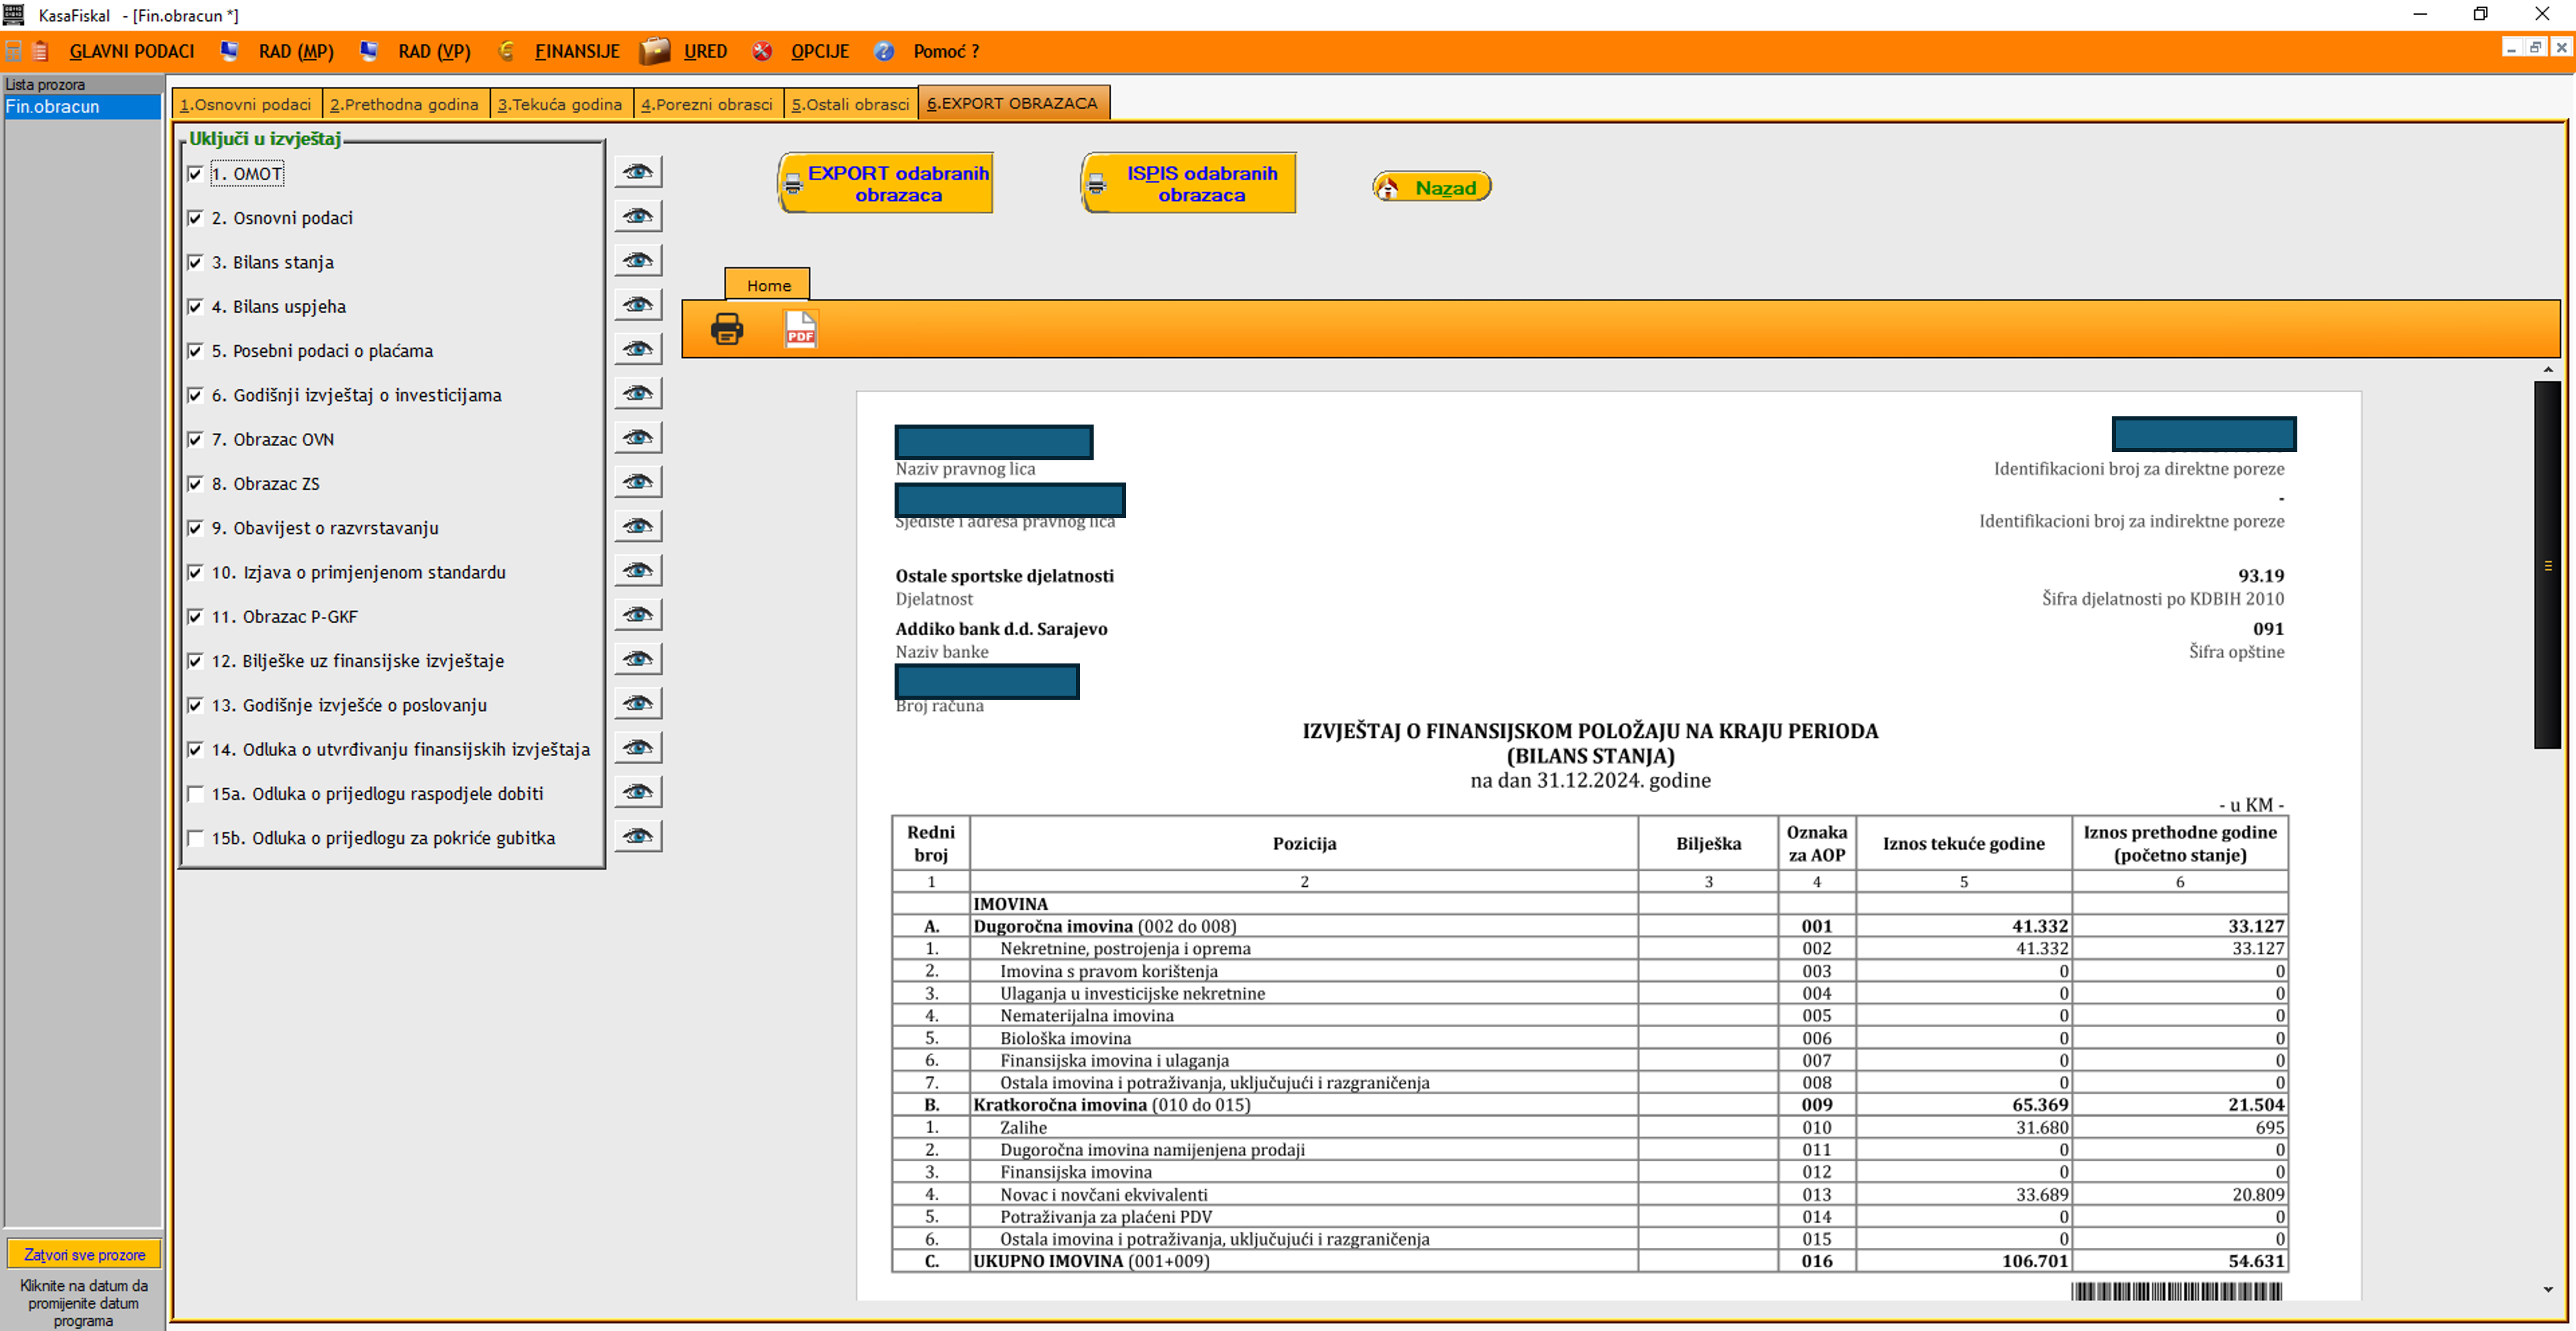Click eye icon for Obrazac ZS
This screenshot has width=2576, height=1331.
(x=638, y=482)
